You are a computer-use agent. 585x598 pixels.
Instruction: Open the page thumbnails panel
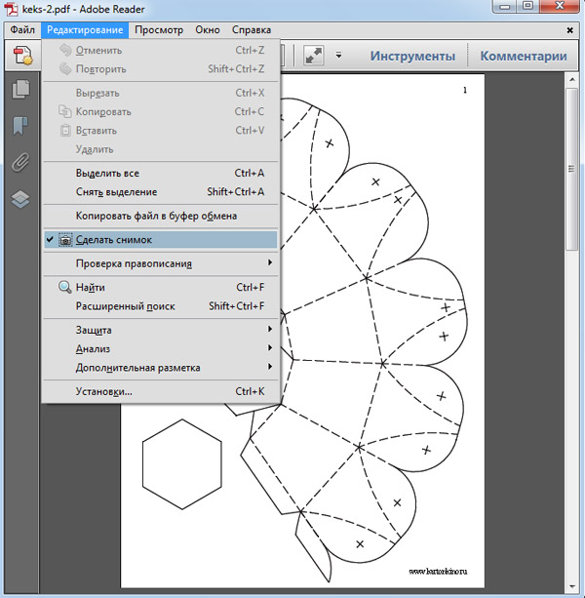pyautogui.click(x=19, y=90)
